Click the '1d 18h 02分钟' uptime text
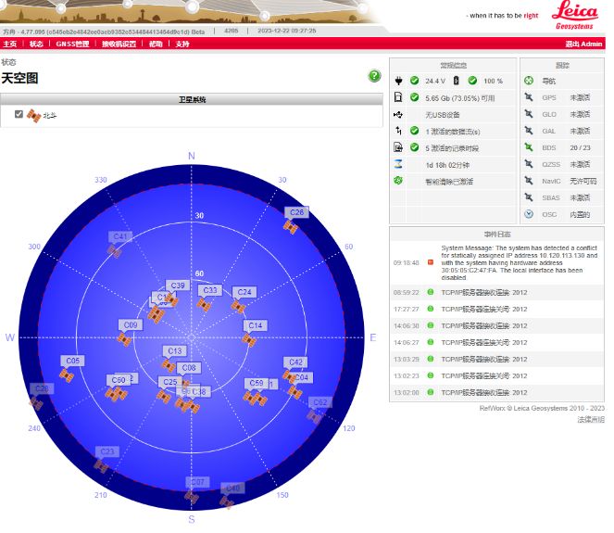This screenshot has width=614, height=533. 447,165
